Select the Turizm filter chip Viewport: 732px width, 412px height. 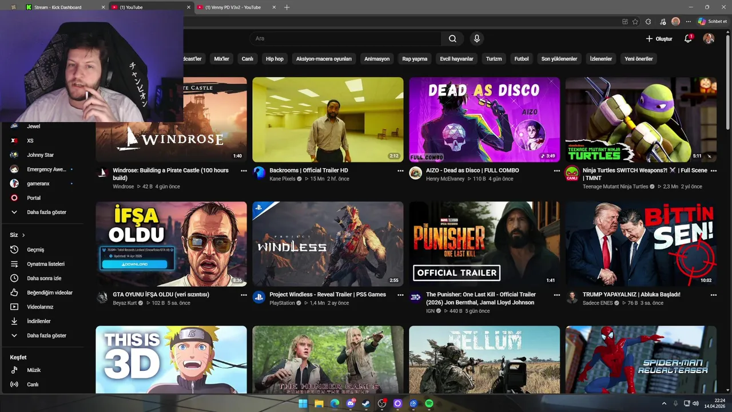coord(494,58)
